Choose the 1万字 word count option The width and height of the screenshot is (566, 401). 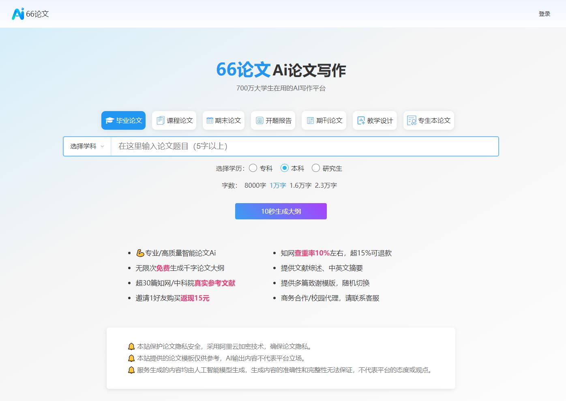pos(278,185)
